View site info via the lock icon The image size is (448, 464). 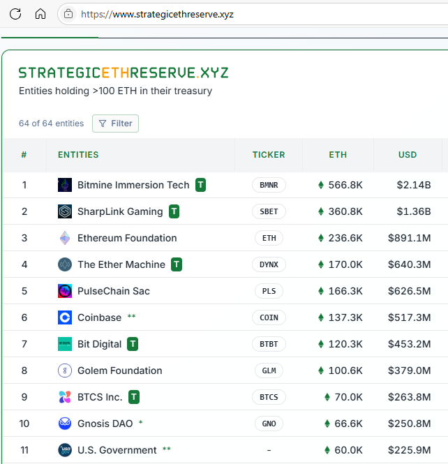tap(68, 14)
